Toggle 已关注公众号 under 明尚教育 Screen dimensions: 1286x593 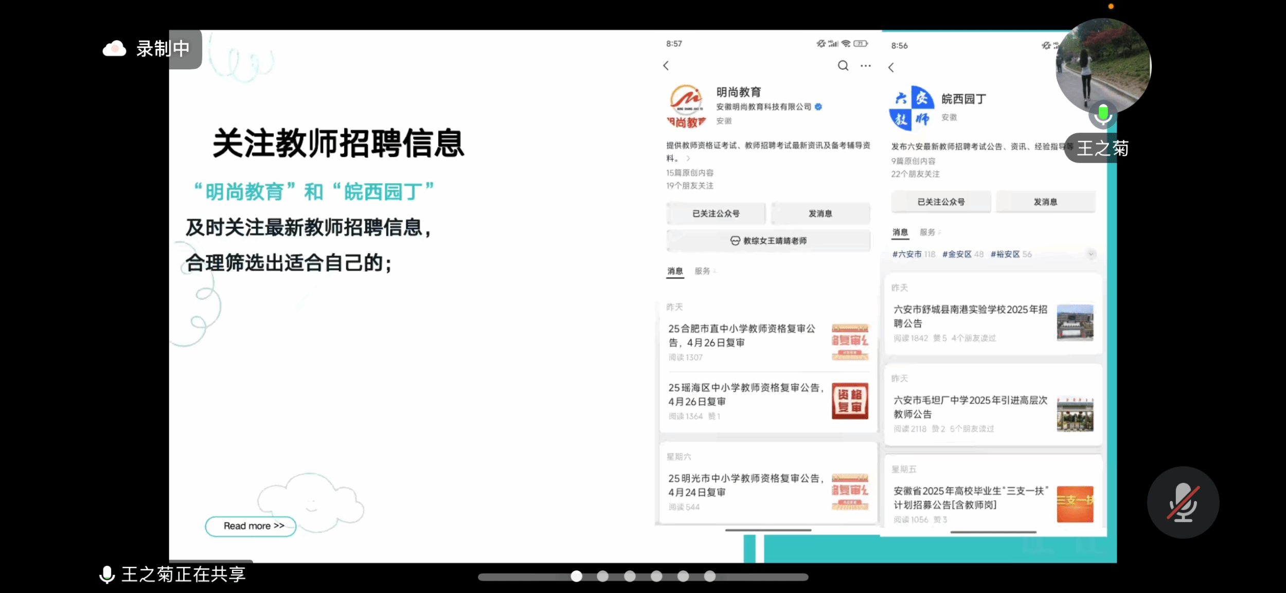pos(716,213)
